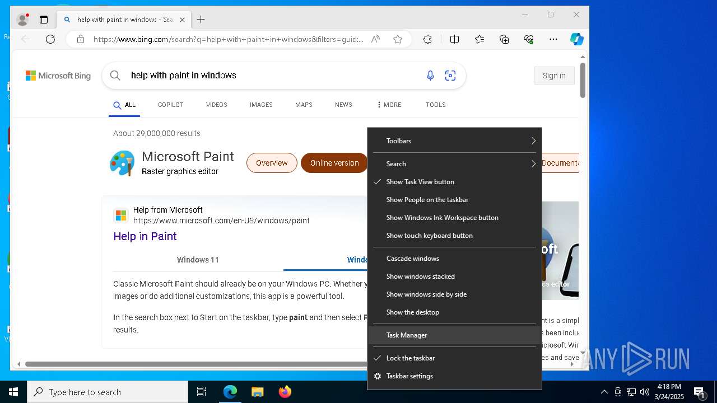Switch to the IMAGES tab
This screenshot has width=717, height=403.
261,105
